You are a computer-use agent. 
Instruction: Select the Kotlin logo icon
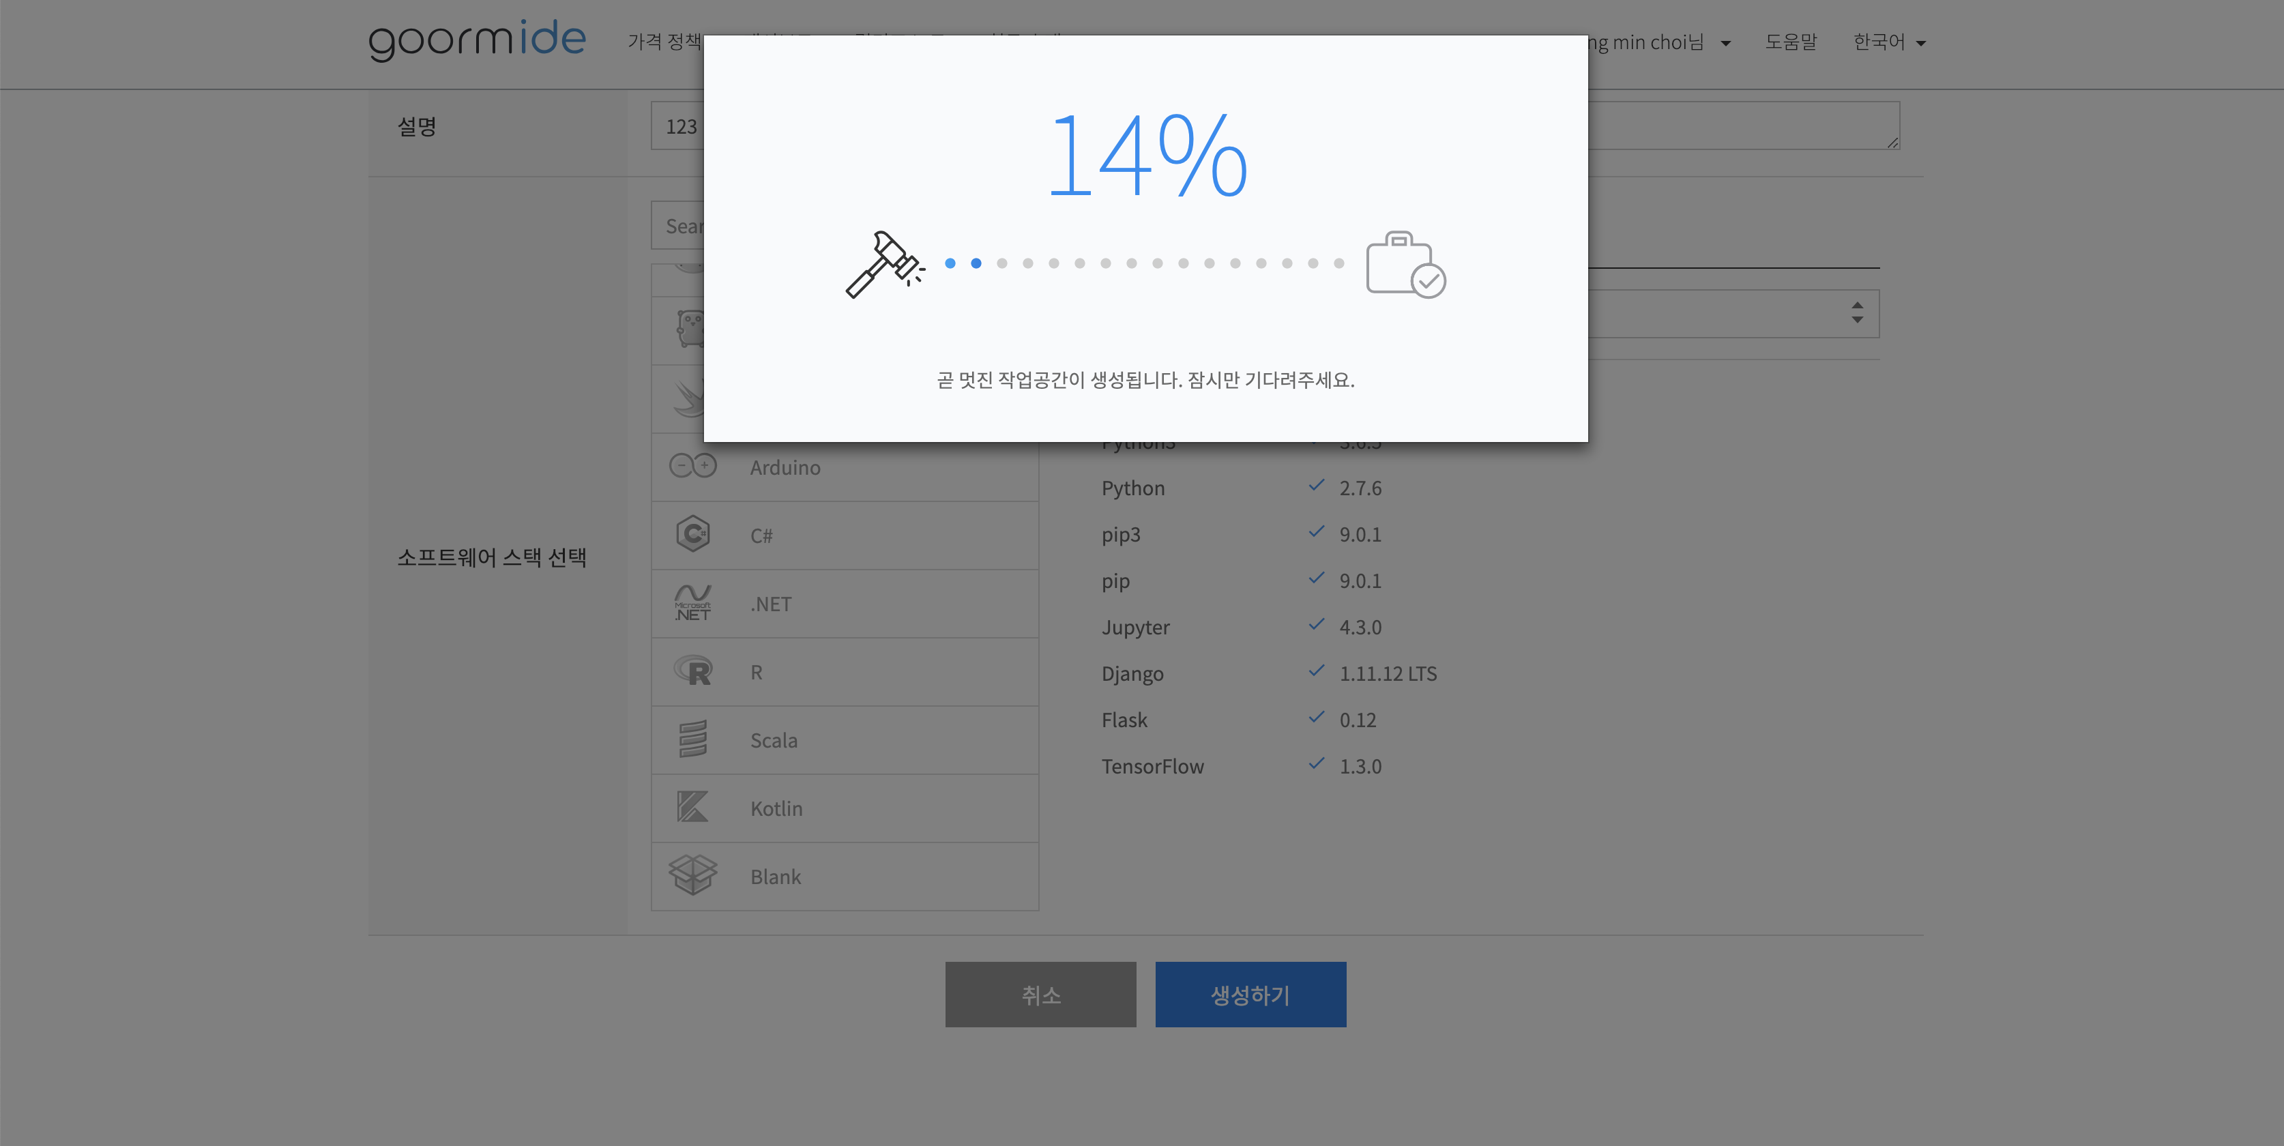692,808
